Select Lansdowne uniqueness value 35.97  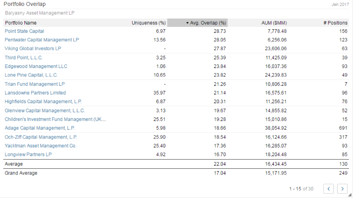click(x=159, y=93)
